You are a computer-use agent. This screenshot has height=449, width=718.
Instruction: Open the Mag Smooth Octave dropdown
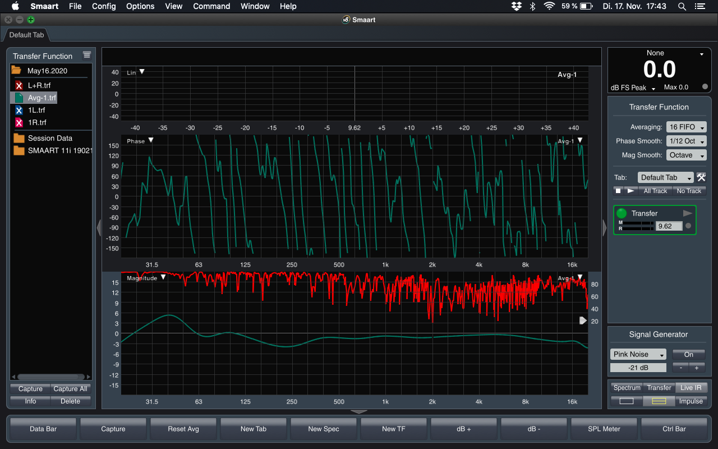click(x=686, y=155)
